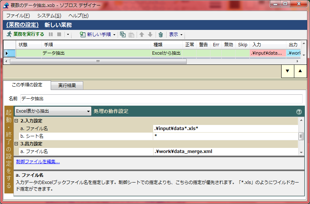Click the データ抽出 step cell
Screen dimensions: 310x204
(x=96, y=53)
